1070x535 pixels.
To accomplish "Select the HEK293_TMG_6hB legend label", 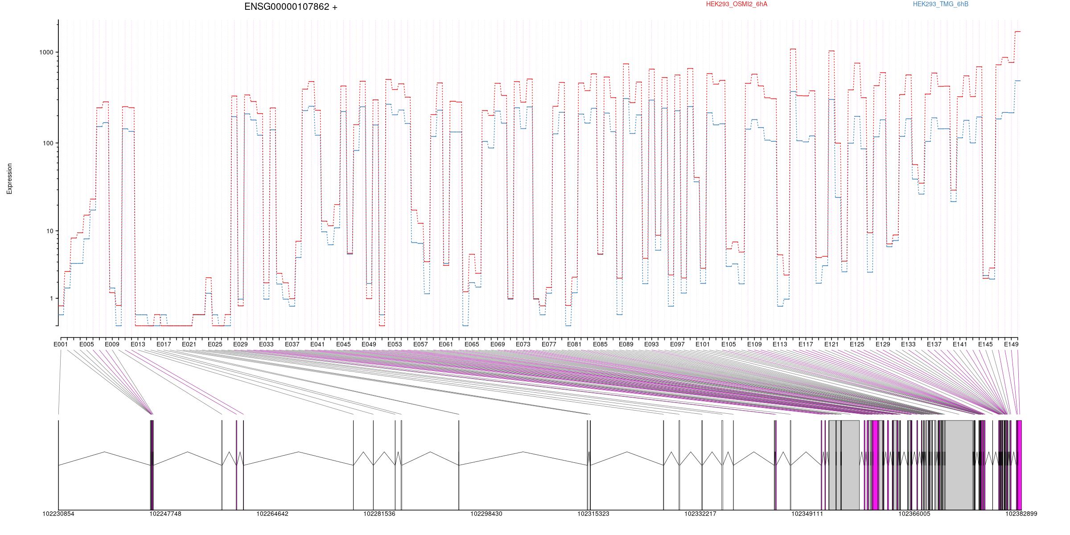I will (x=941, y=4).
